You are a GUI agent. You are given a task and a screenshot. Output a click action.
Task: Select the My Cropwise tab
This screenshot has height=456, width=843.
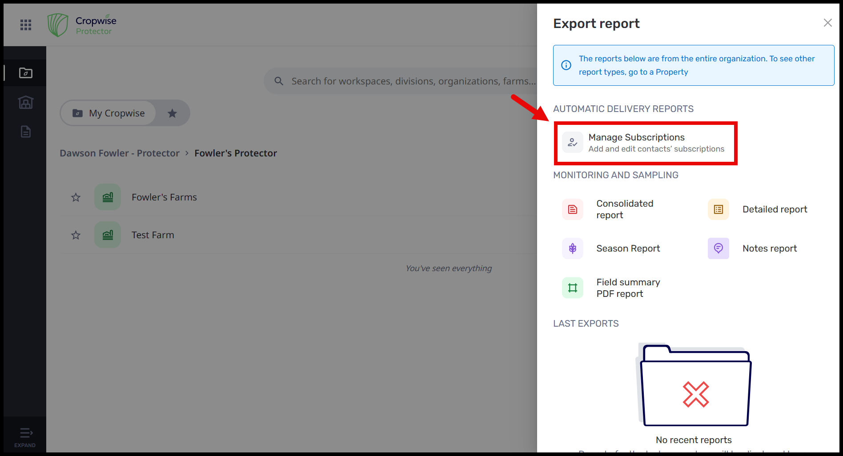click(109, 113)
